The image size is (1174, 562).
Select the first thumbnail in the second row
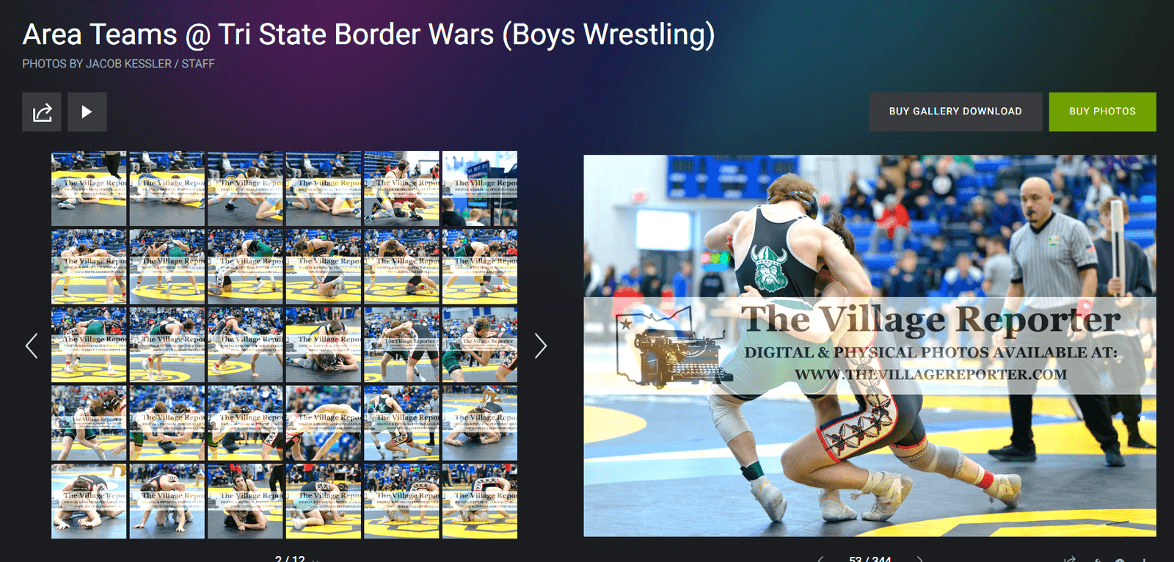(x=89, y=266)
